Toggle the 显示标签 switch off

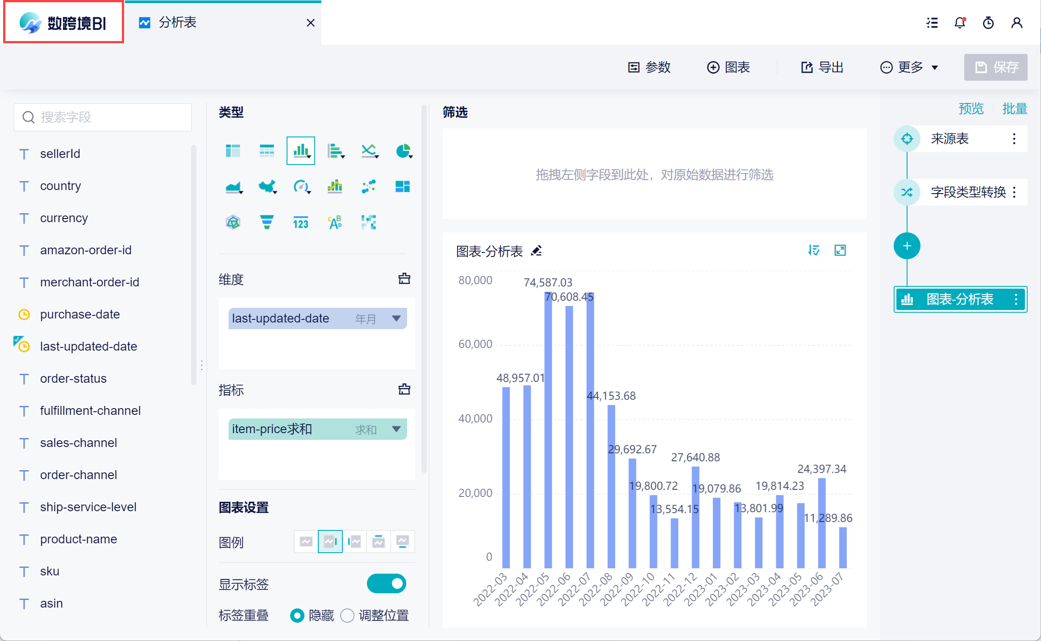[386, 583]
